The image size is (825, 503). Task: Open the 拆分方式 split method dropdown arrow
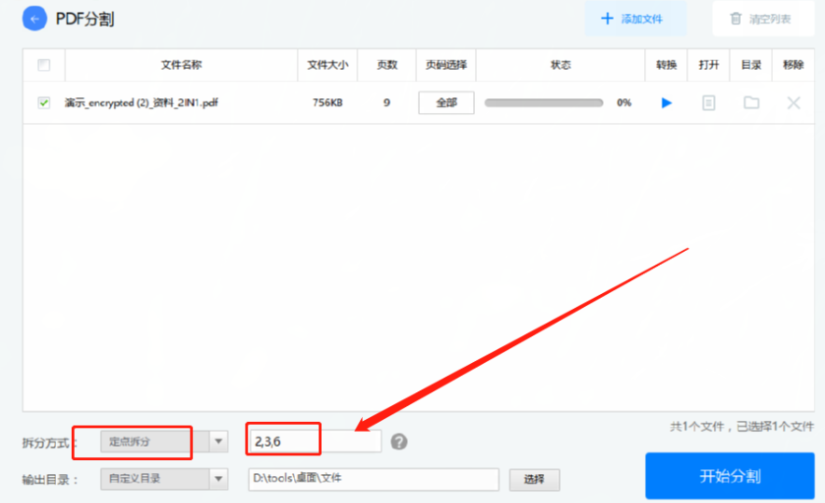coord(218,441)
